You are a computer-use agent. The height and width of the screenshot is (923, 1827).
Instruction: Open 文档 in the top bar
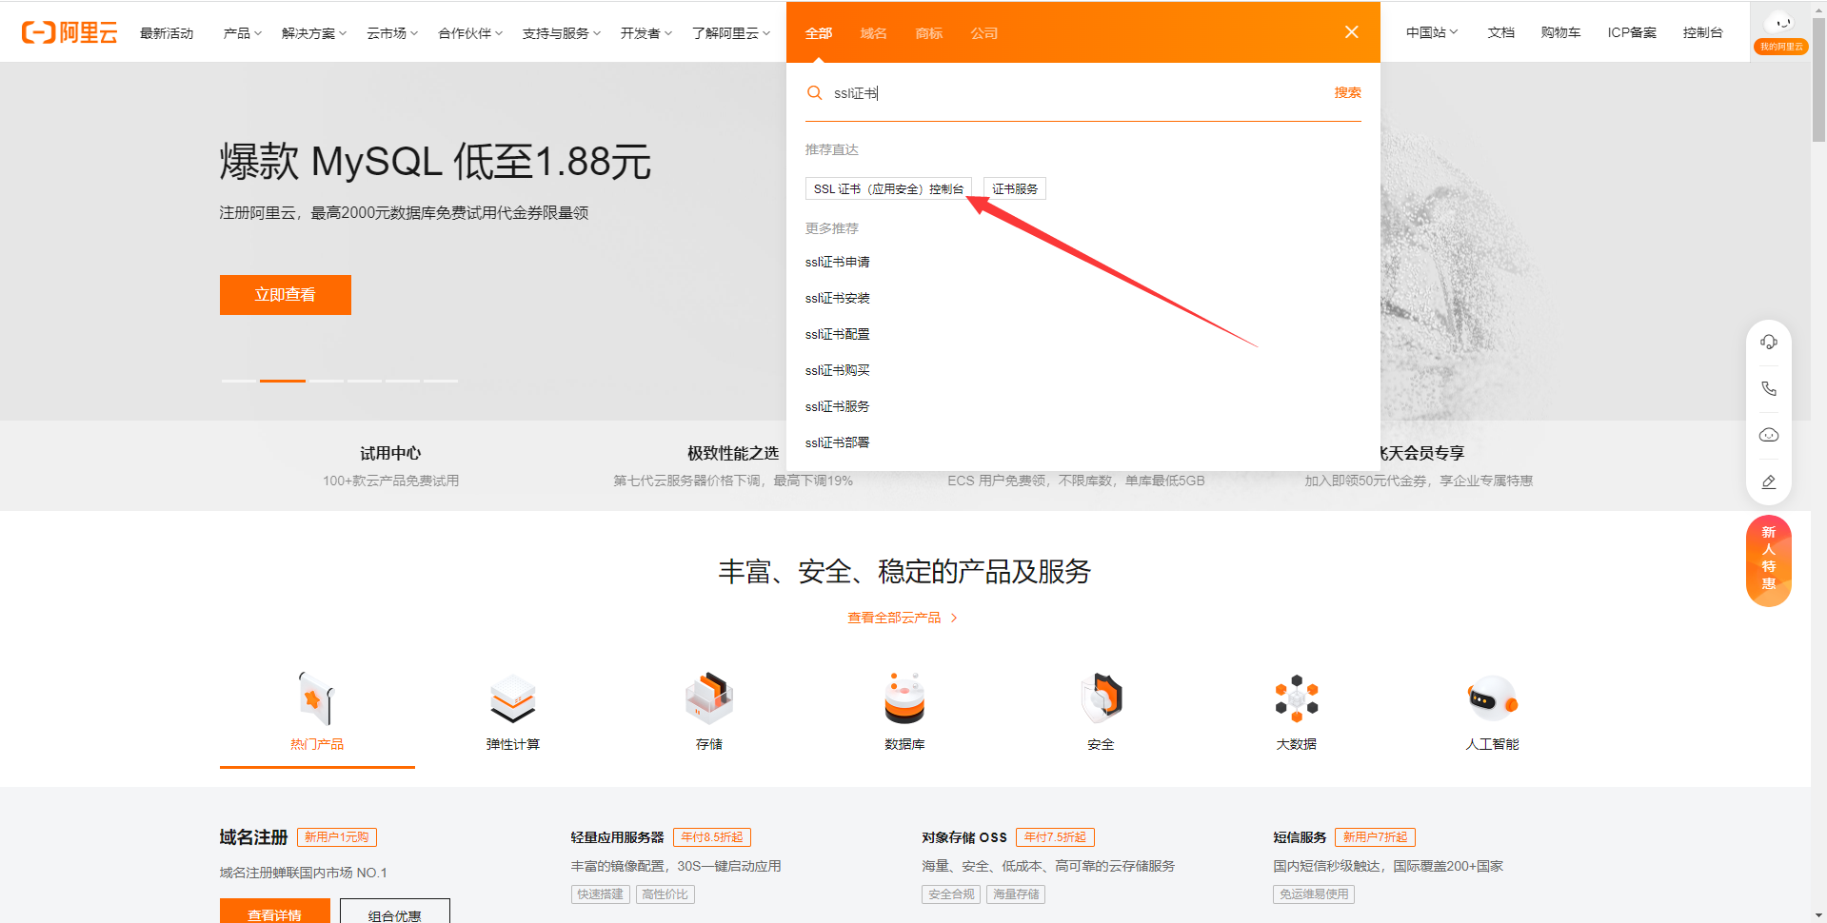[1500, 32]
